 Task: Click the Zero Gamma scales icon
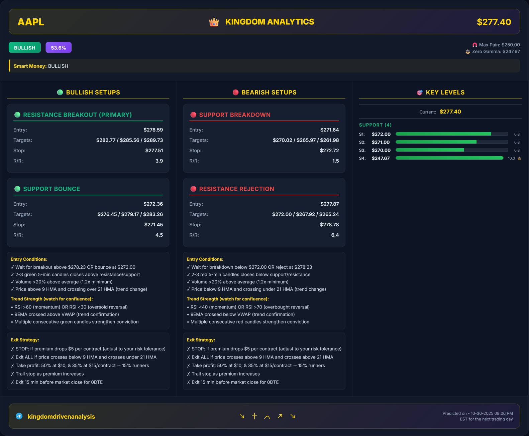468,52
